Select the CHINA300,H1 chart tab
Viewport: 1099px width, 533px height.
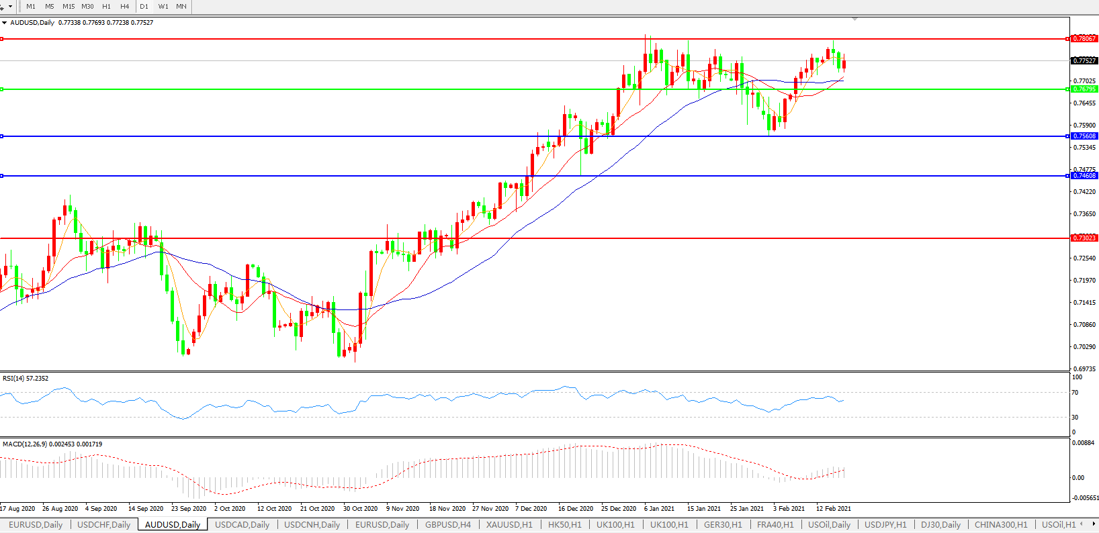click(1000, 525)
